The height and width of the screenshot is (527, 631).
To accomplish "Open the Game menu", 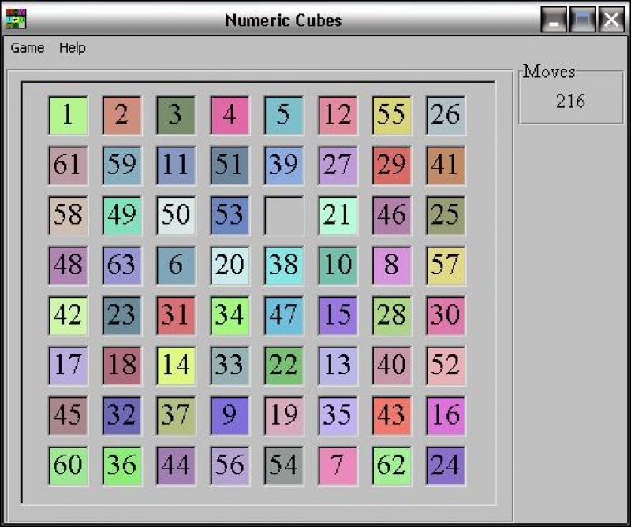I will coord(28,48).
